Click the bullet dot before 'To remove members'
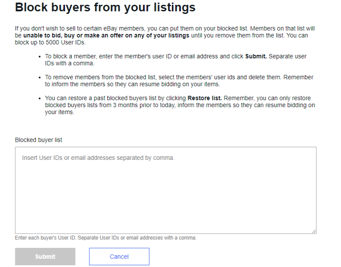 40,78
